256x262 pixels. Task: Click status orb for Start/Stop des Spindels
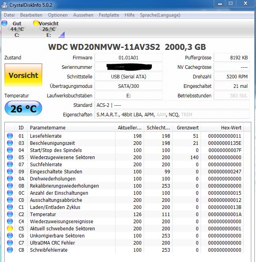tap(10, 150)
